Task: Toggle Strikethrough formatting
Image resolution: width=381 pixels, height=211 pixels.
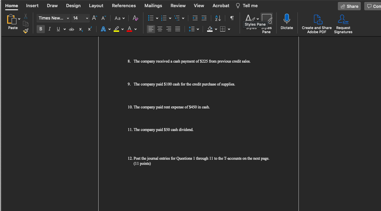Action: tap(72, 29)
